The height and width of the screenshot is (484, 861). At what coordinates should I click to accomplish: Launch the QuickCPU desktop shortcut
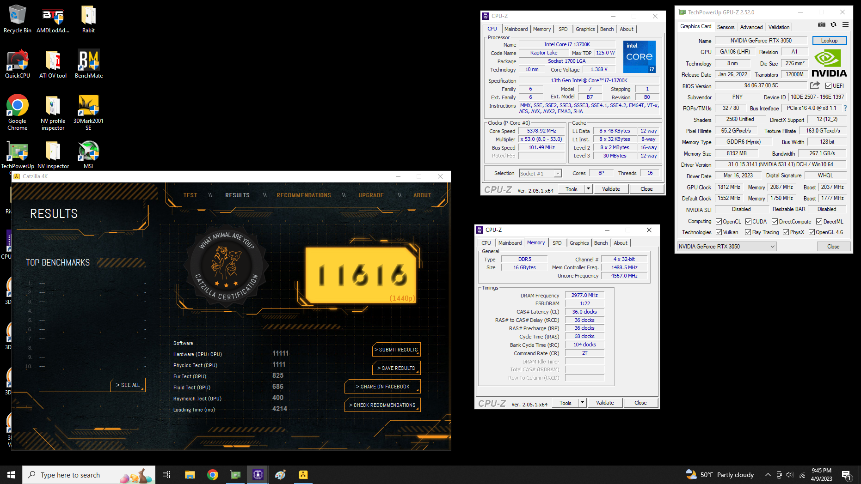click(18, 64)
